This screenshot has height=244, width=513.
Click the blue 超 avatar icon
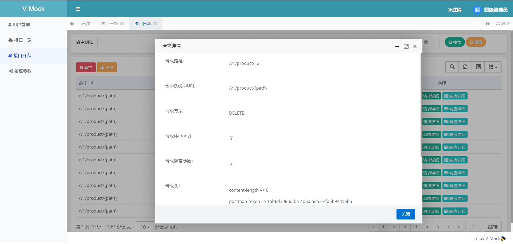pos(477,10)
